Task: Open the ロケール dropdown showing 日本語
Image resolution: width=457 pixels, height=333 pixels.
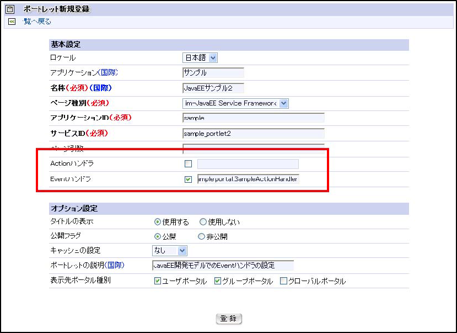Action: coord(200,58)
